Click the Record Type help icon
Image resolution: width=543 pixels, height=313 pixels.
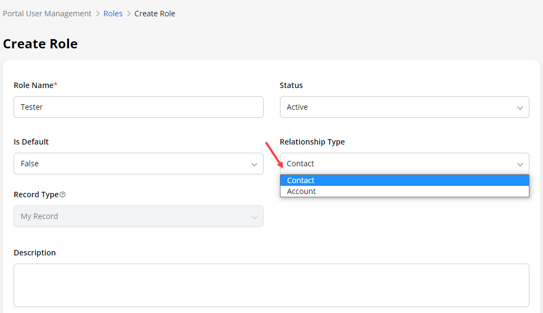[63, 195]
